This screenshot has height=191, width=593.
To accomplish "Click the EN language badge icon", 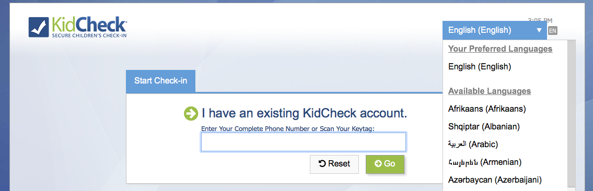I will (x=553, y=31).
